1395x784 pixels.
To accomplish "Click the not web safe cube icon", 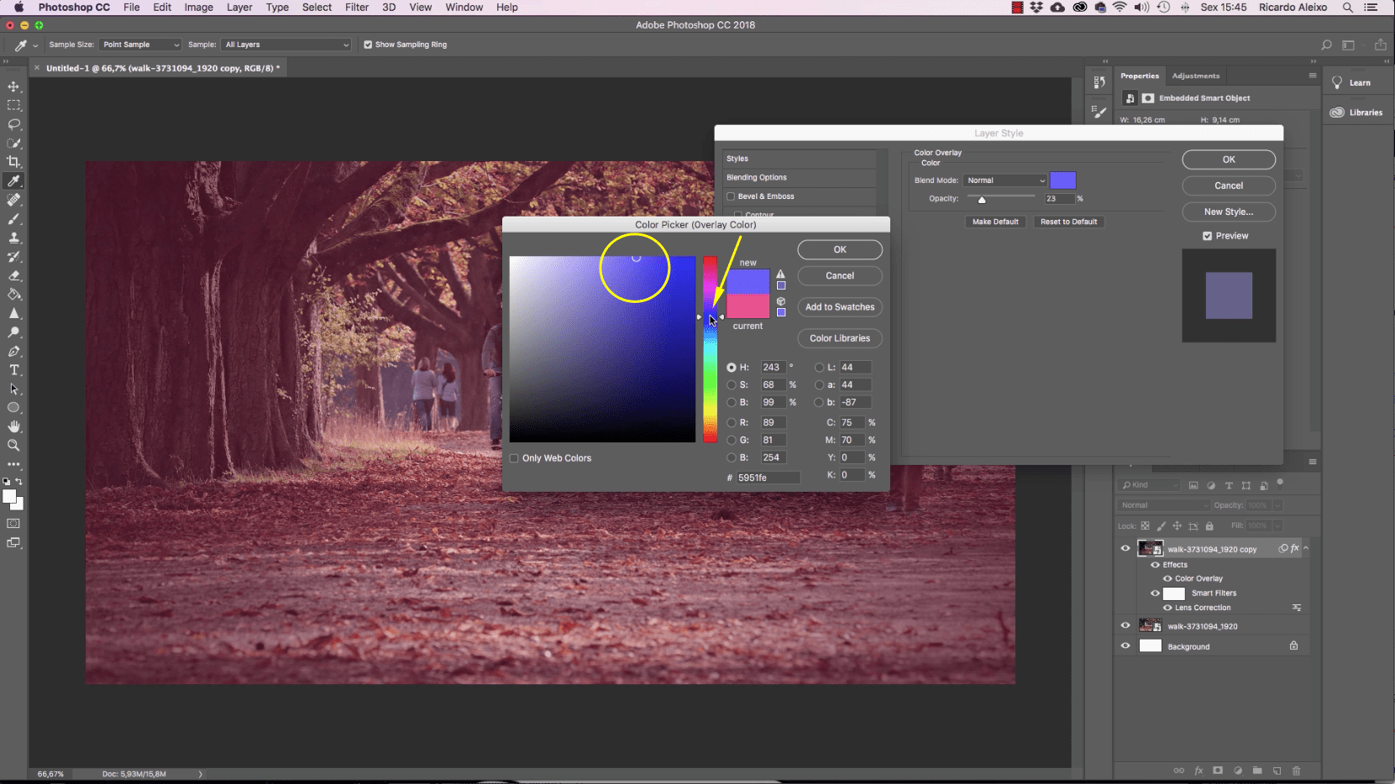I will coord(780,301).
